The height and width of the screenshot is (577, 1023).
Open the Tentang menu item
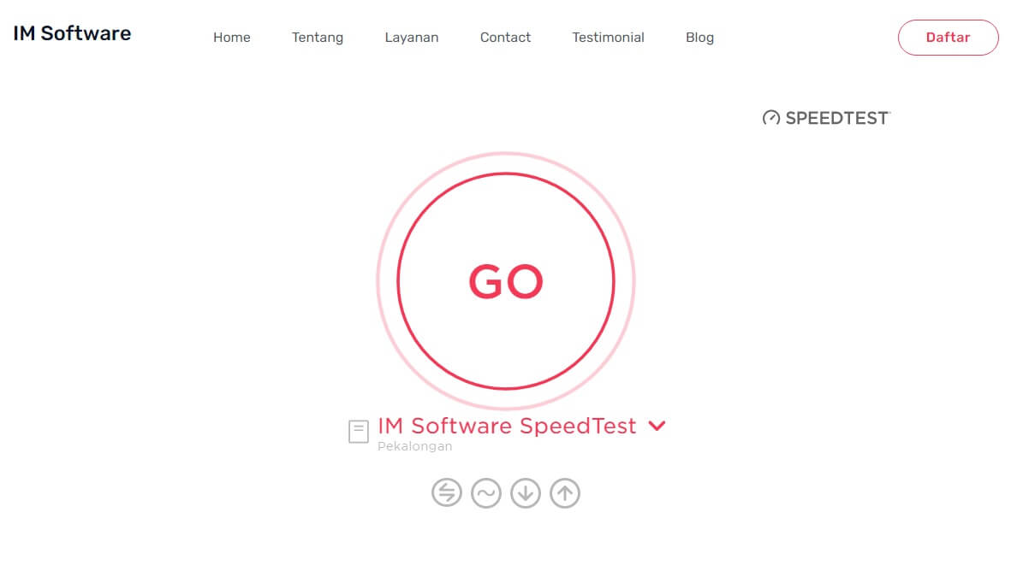318,38
